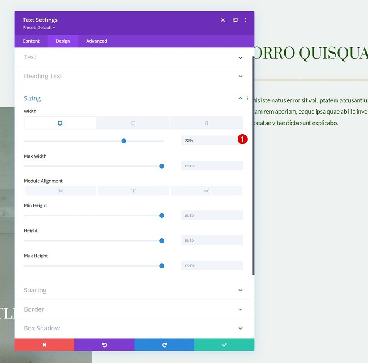Select the phone view icon under Width
The height and width of the screenshot is (363, 368).
click(206, 123)
